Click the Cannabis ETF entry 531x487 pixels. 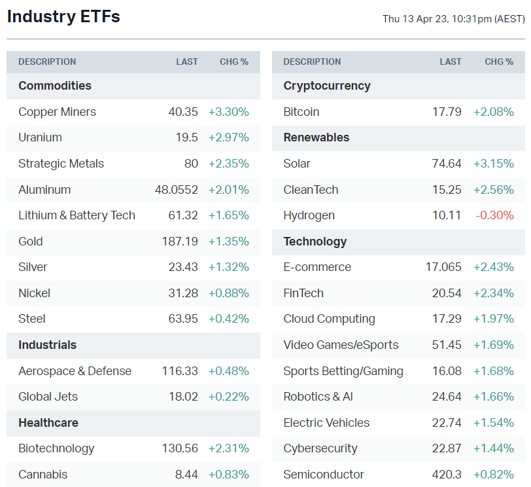tap(43, 475)
